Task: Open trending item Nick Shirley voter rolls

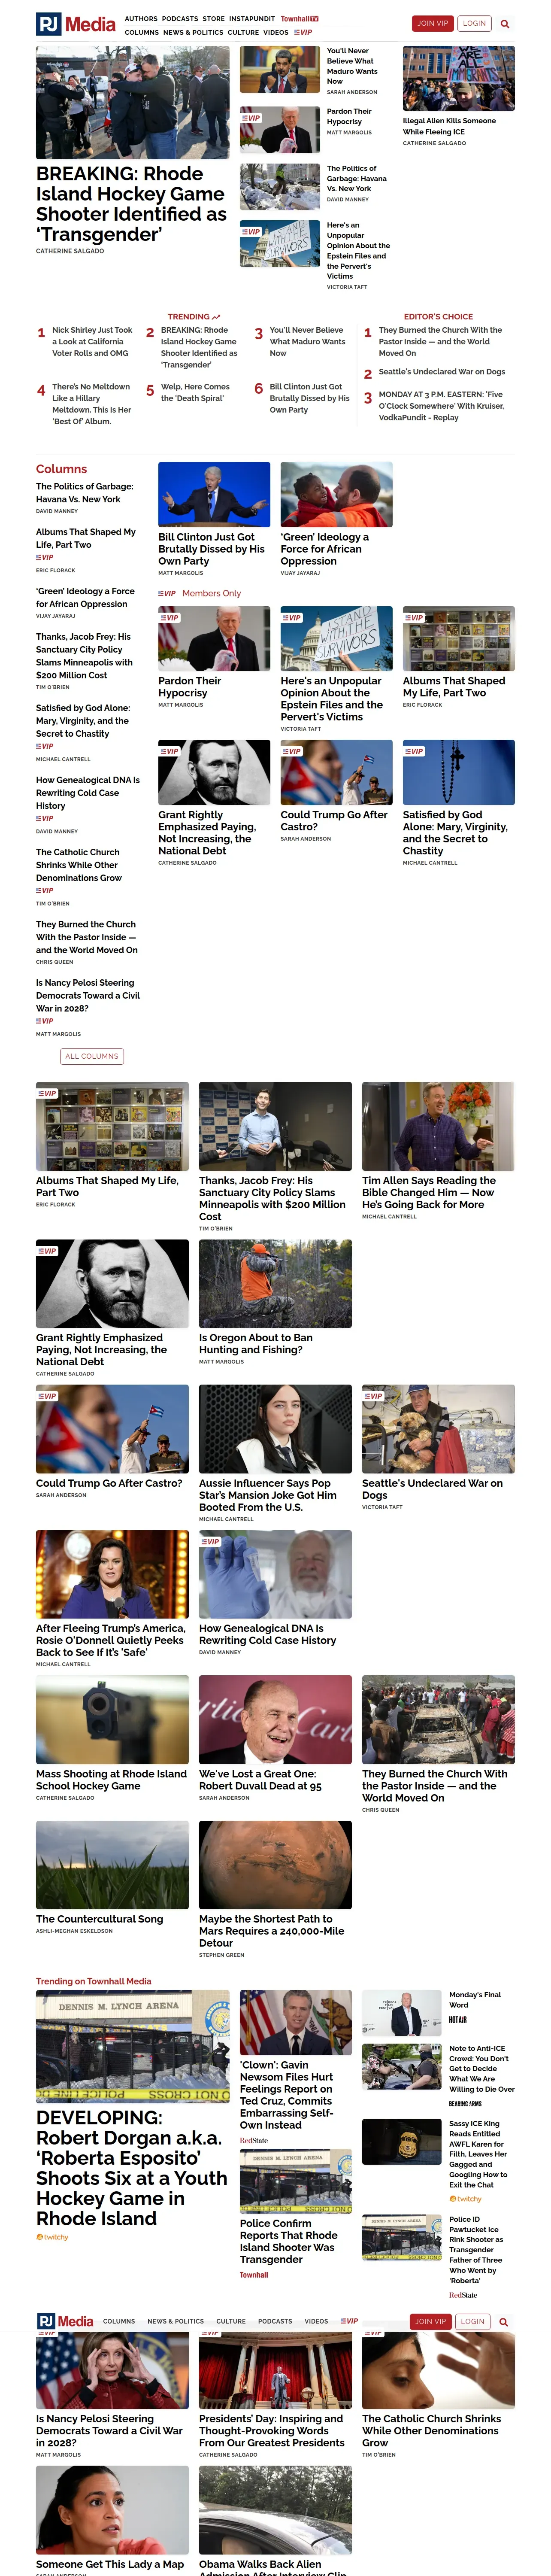Action: 92,341
